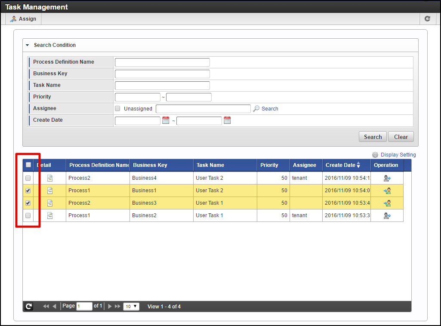Click tenant assignee in Business2 row
Image resolution: width=441 pixels, height=326 pixels.
299,215
